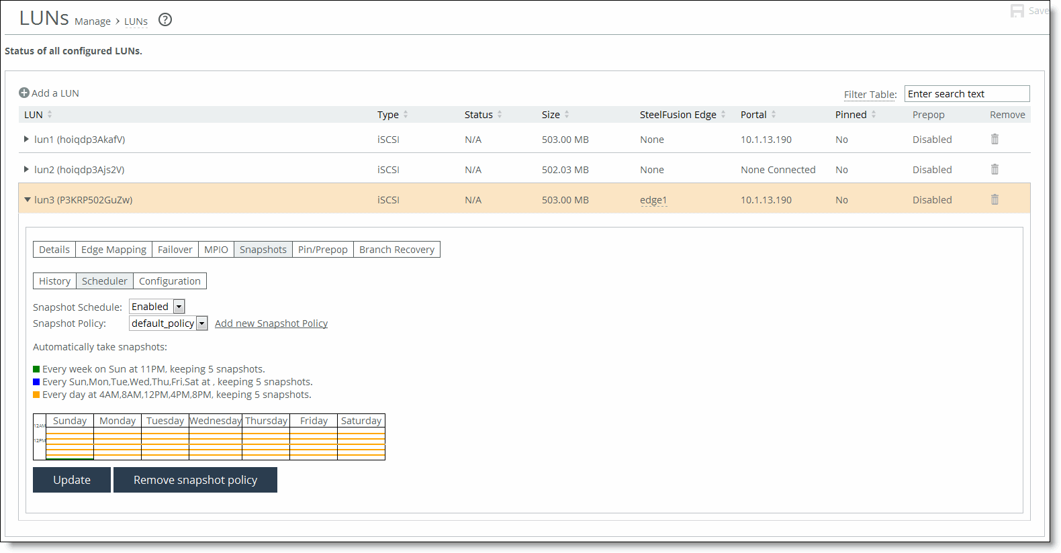The width and height of the screenshot is (1061, 553).
Task: Sort table by Pinned column arrows
Action: [x=874, y=115]
